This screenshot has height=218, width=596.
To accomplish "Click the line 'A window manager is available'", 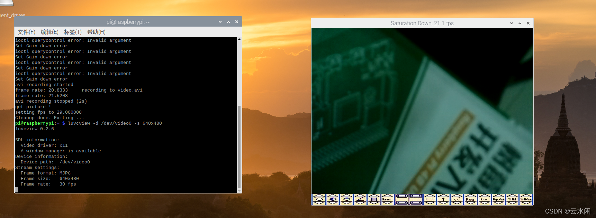I will 61,151.
